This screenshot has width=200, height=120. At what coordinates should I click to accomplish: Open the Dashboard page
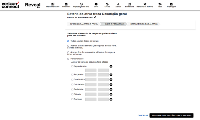tap(129, 5)
